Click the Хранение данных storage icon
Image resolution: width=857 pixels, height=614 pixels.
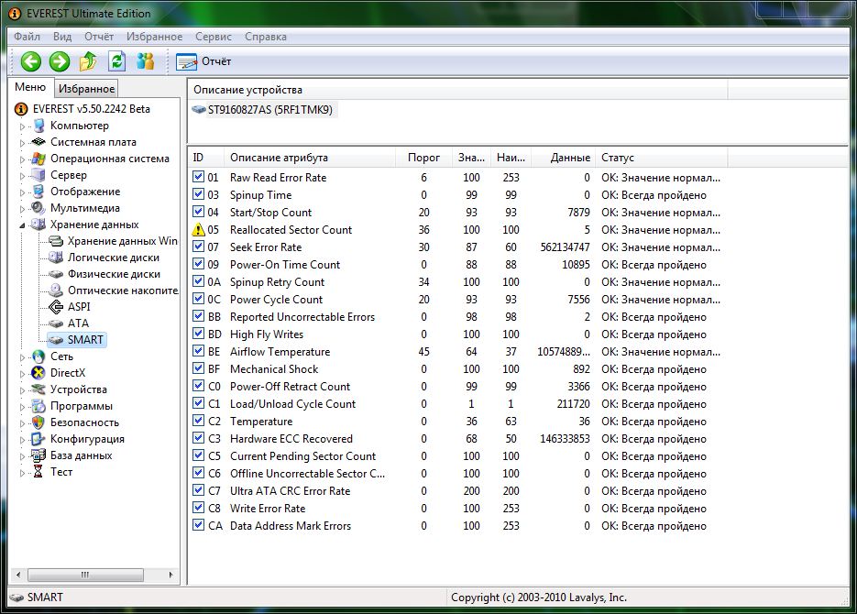coord(38,224)
